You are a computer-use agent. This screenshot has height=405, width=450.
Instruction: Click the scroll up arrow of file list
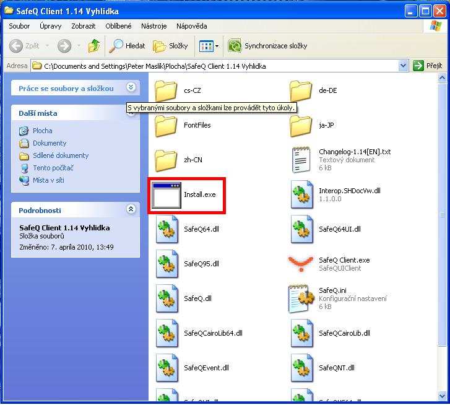pyautogui.click(x=442, y=77)
